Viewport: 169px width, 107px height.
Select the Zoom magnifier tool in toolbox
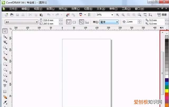click(x=5, y=48)
